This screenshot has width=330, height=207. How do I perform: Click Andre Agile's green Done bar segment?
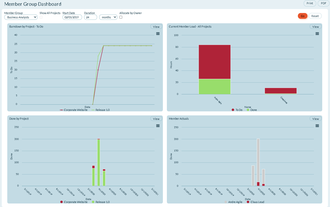pos(215,87)
